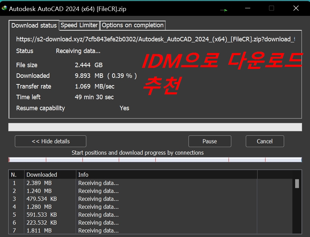Click the green arrow tray icon in title bar
The height and width of the screenshot is (237, 310).
point(224,10)
